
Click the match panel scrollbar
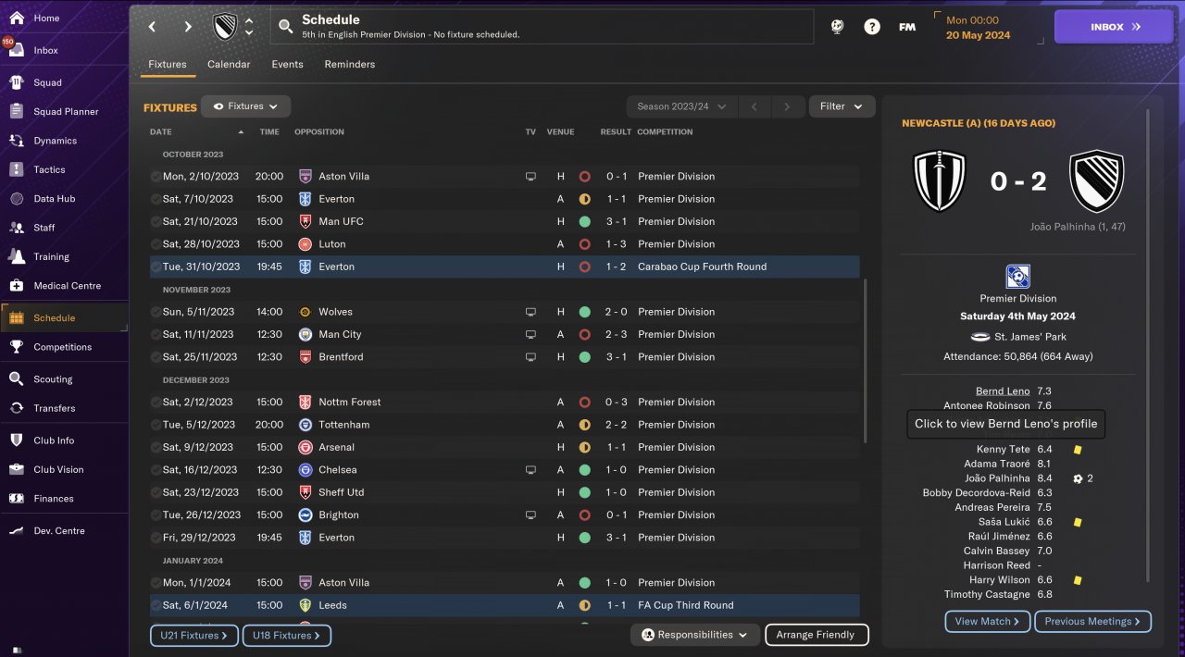[x=1148, y=347]
